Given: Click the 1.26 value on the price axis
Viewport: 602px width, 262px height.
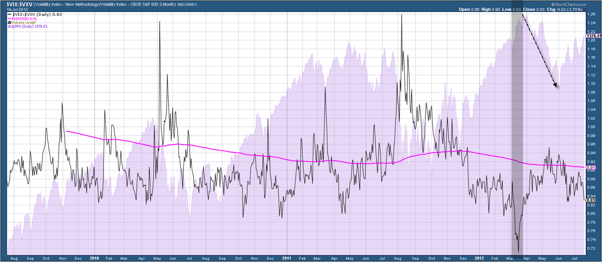Looking at the screenshot, I should tap(591, 14).
